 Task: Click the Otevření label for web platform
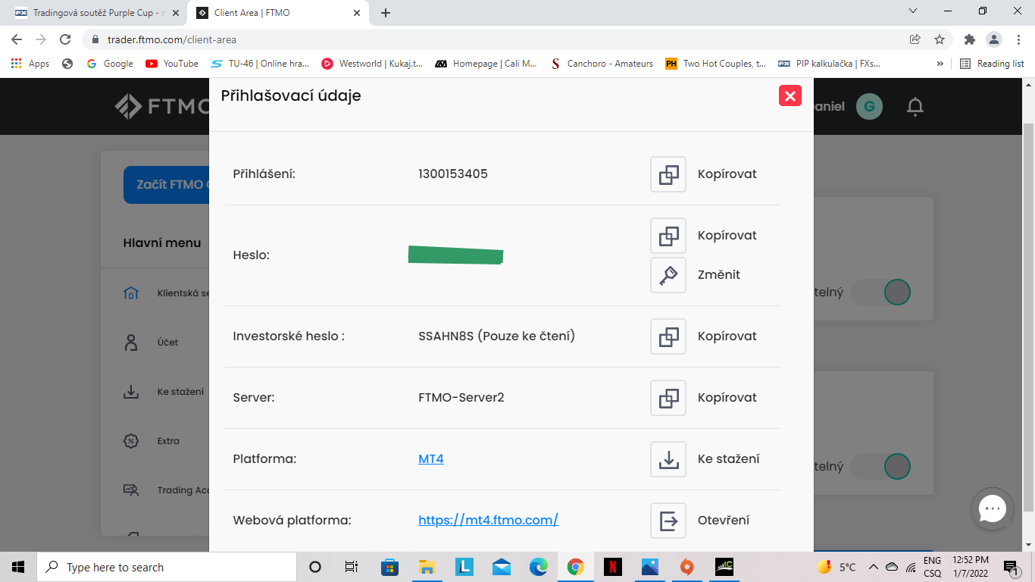[724, 521]
